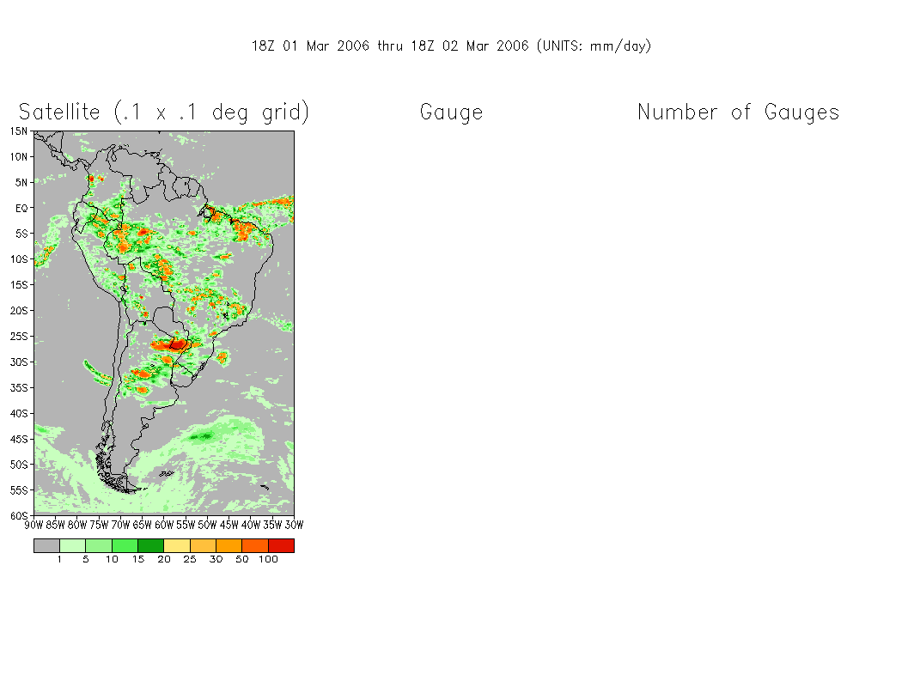This screenshot has width=902, height=687.
Task: Click the 25S latitude label
Action: tap(18, 337)
